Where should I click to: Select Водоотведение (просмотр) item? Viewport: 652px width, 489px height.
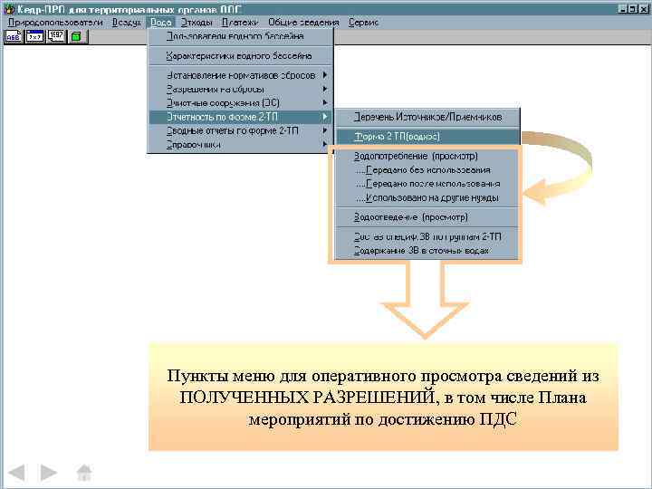coord(427,217)
